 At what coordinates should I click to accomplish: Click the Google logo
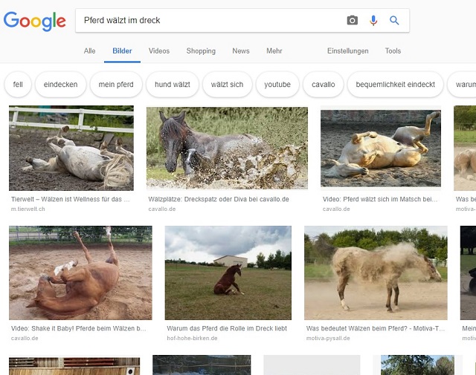coord(35,22)
